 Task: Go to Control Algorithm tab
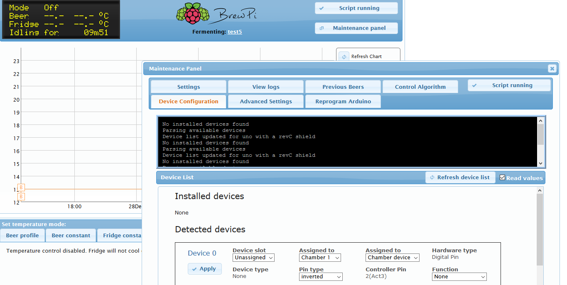[420, 87]
